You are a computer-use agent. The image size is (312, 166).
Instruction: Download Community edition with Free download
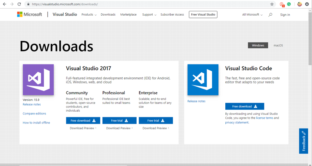83,121
